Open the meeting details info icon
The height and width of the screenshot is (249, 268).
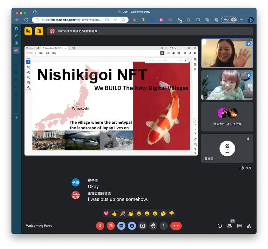pyautogui.click(x=220, y=226)
